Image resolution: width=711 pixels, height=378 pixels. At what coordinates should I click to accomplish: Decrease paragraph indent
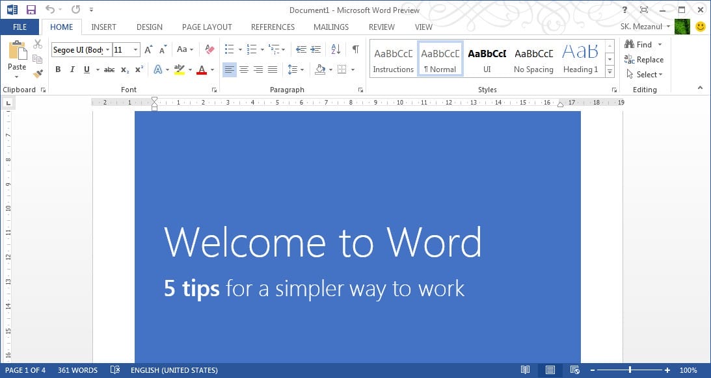[x=301, y=49]
